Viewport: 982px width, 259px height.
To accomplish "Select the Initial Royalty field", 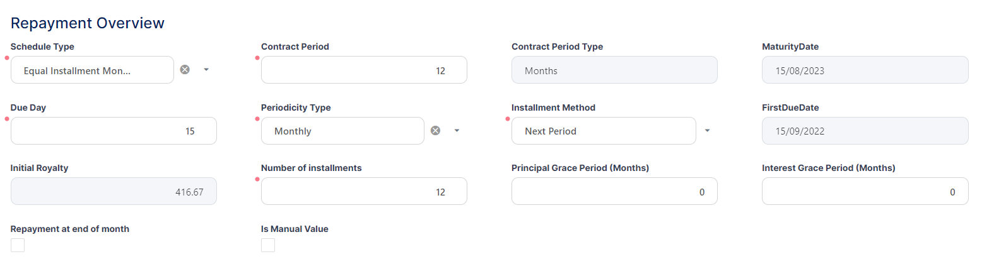I will [x=114, y=191].
